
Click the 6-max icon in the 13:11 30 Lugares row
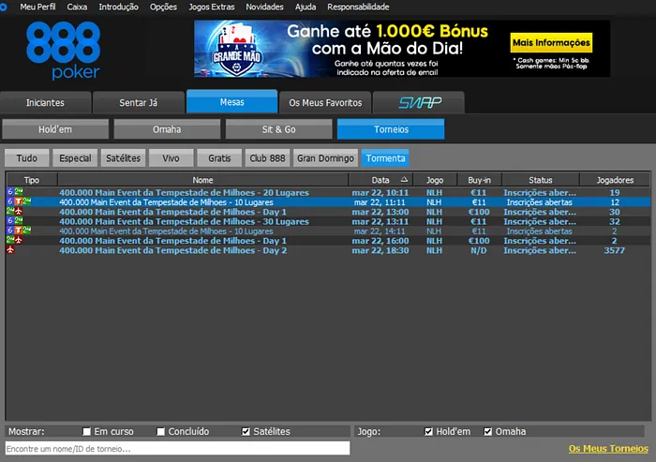[10, 220]
